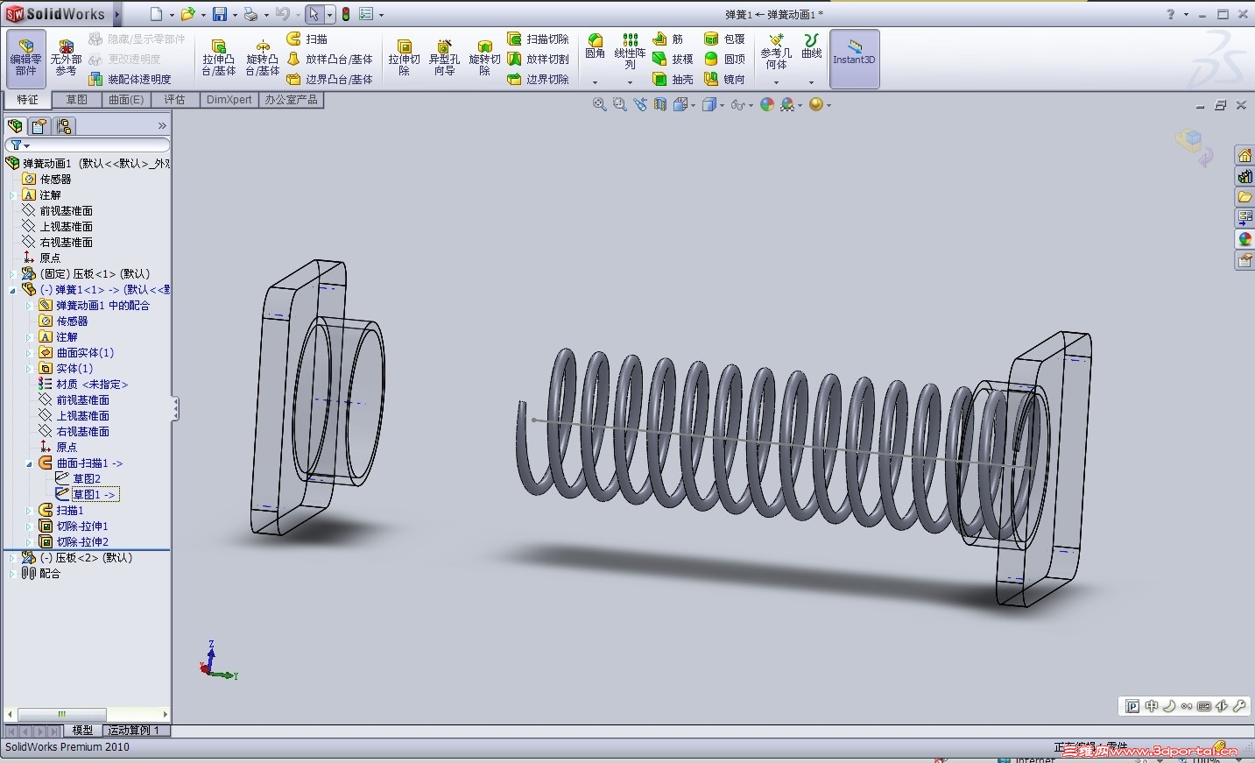Click the 筋 rib tool
The image size is (1255, 763).
click(668, 39)
